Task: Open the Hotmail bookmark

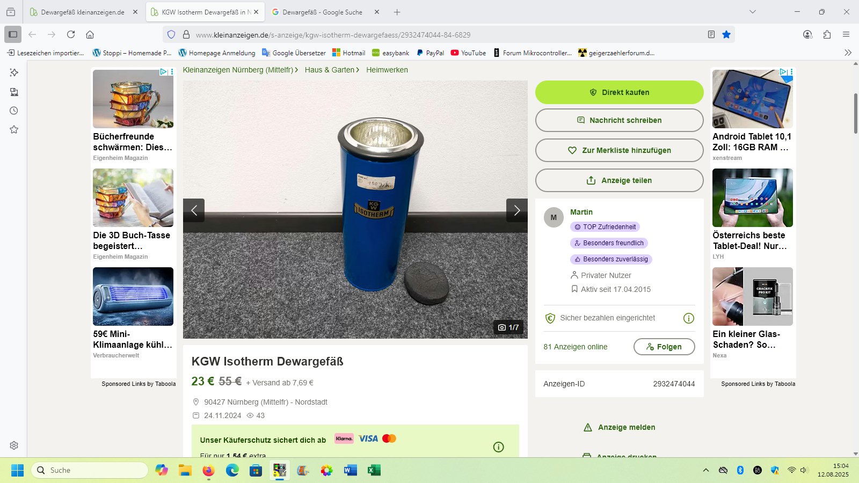Action: pyautogui.click(x=348, y=53)
